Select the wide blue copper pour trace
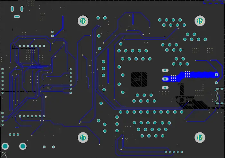Image resolution: width=225 pixels, height=158 pixels. pyautogui.click(x=191, y=76)
